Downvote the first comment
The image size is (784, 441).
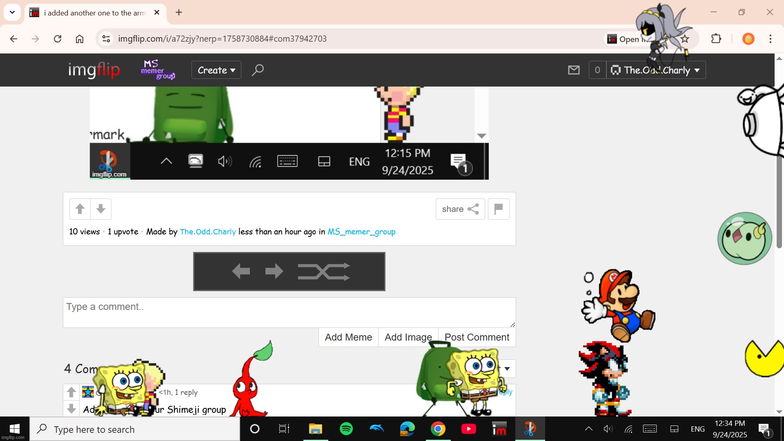click(71, 408)
